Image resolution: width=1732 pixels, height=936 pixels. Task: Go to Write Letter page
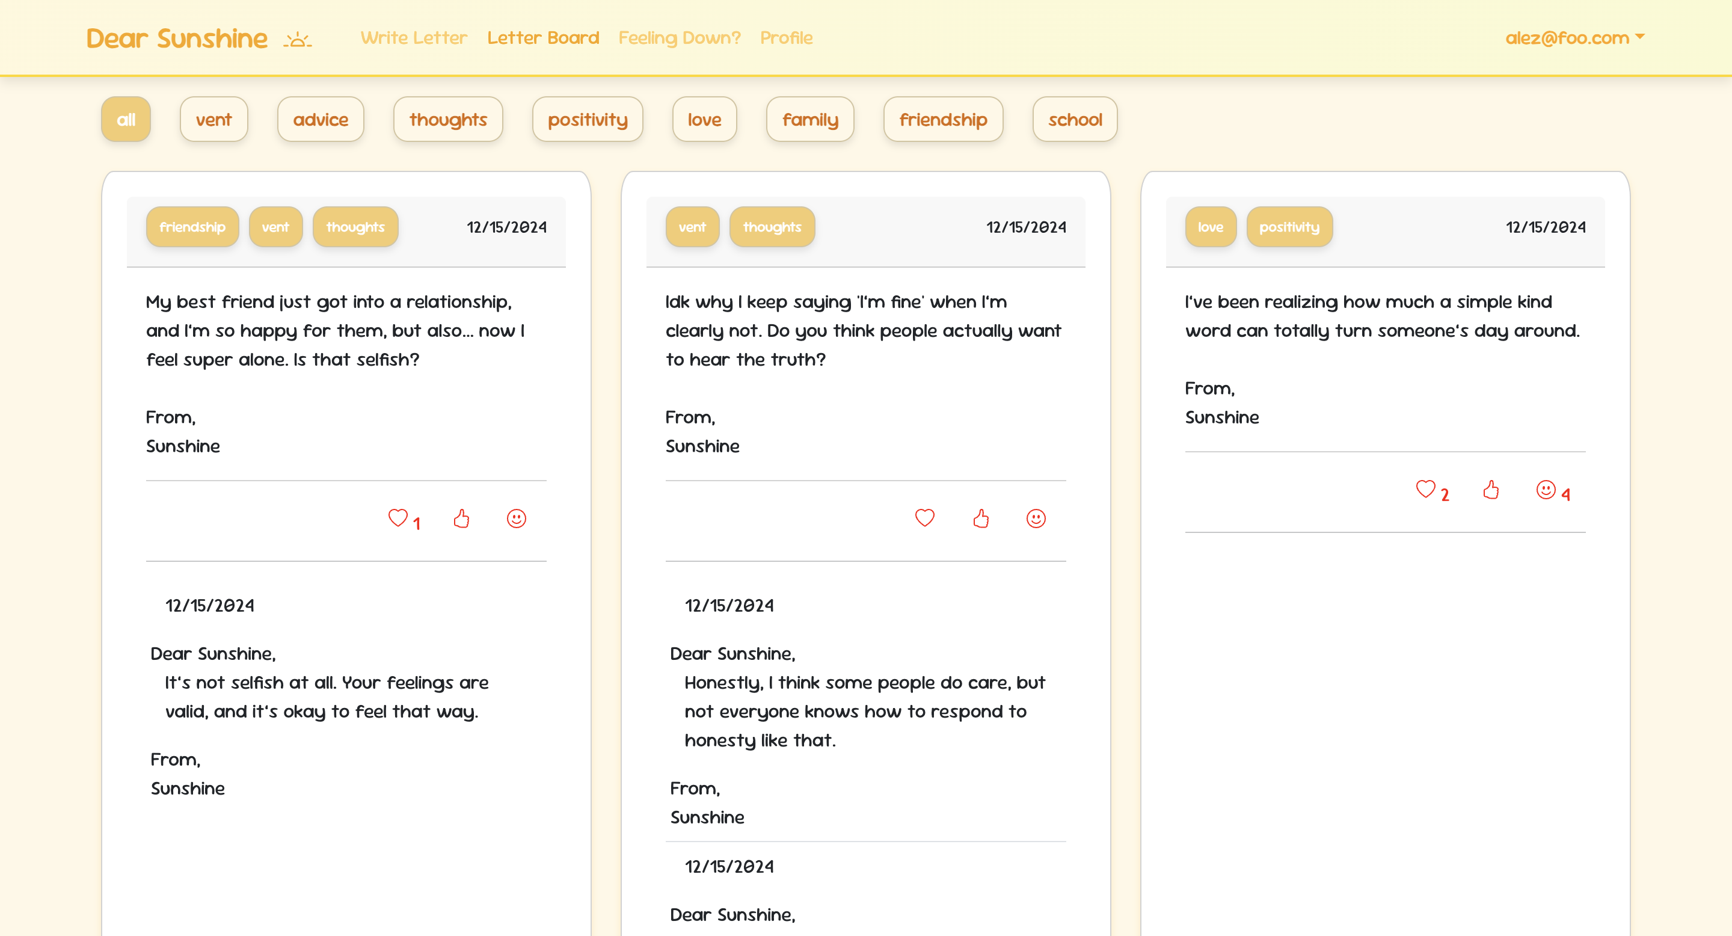click(414, 38)
